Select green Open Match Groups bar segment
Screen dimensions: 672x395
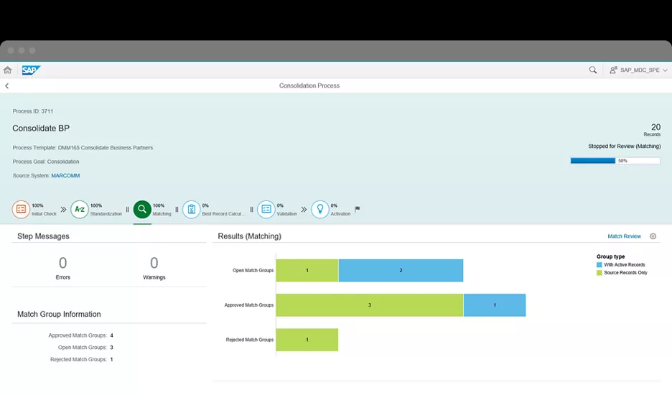[307, 270]
